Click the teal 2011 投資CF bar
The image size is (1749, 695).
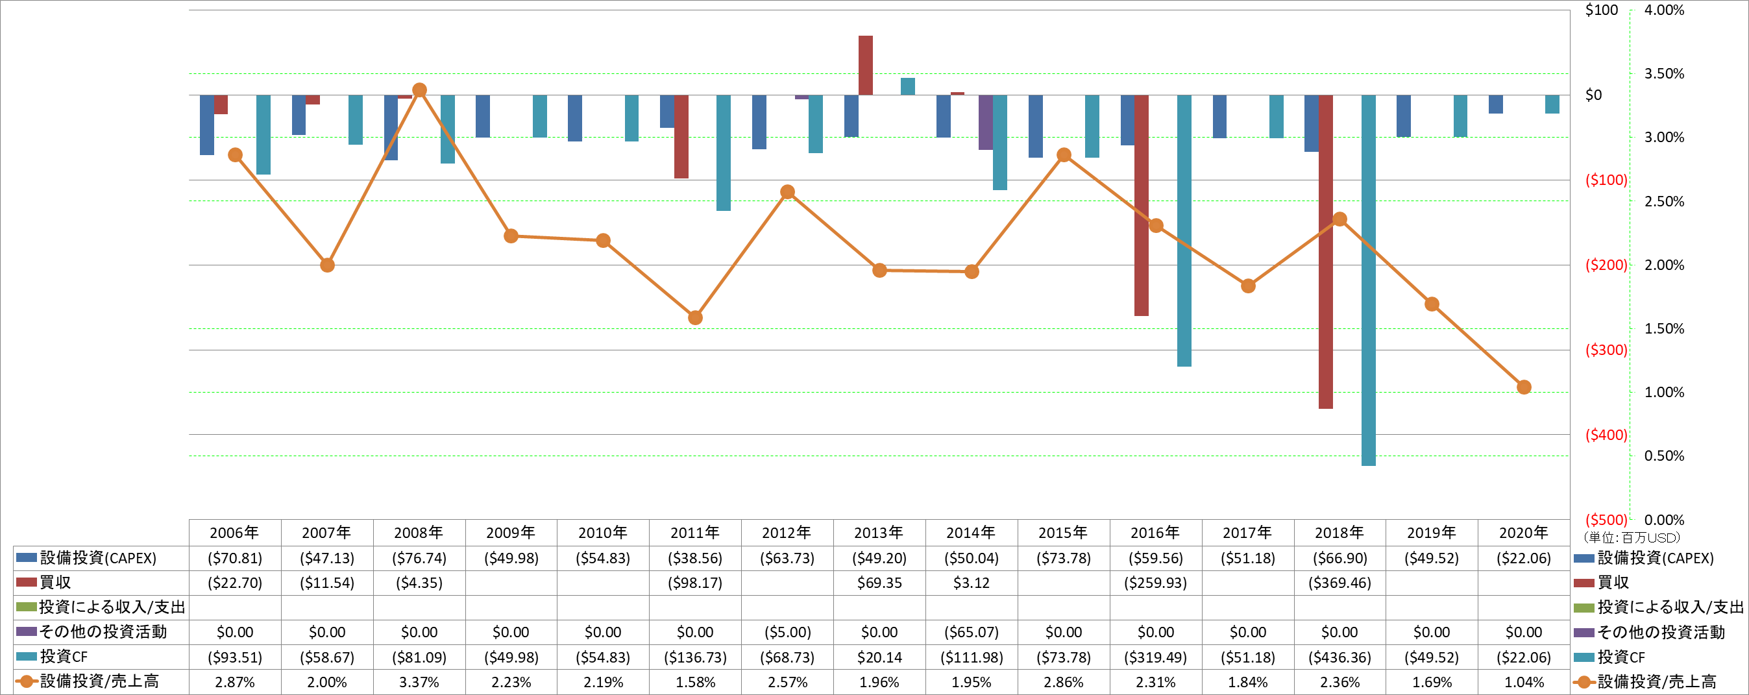(x=724, y=152)
